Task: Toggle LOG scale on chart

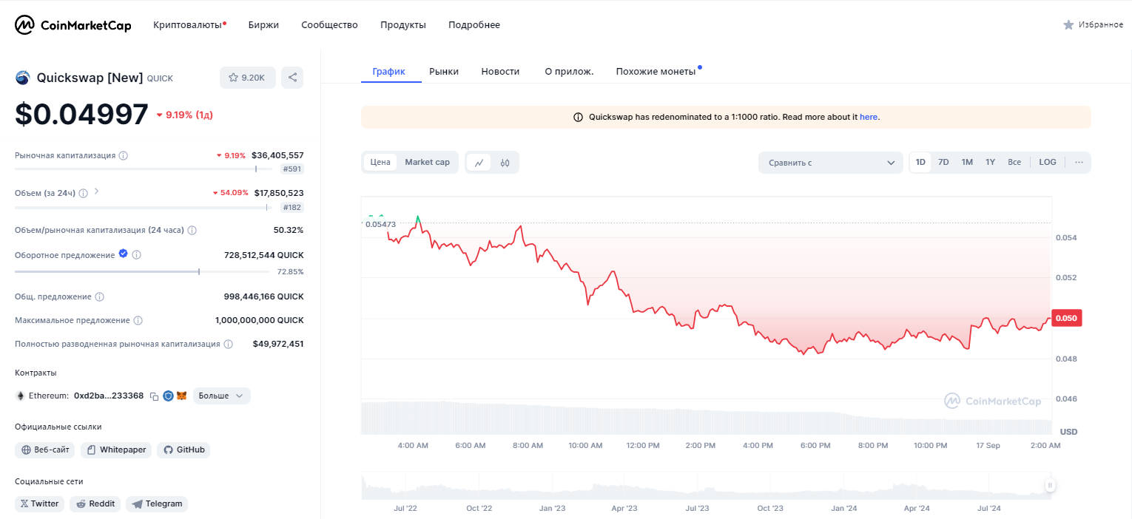Action: [1048, 162]
